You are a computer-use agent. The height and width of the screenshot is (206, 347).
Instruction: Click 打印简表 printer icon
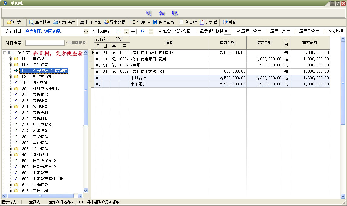[x=82, y=22]
